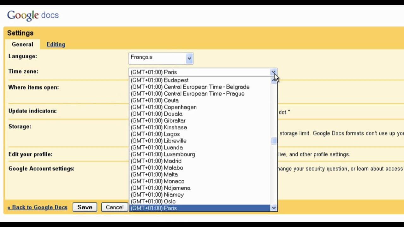Screen dimensions: 404x227
Task: Open the Language dropdown showing Français
Action: click(x=161, y=58)
